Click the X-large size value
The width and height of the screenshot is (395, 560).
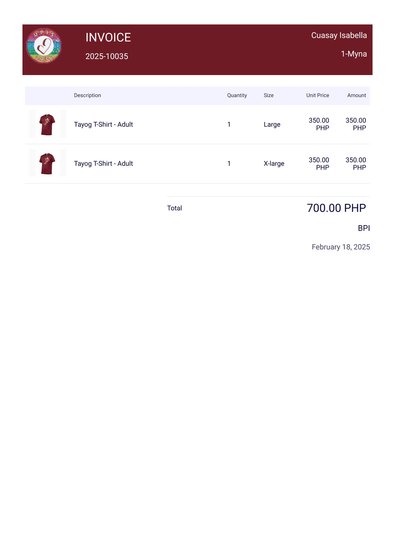(x=274, y=163)
